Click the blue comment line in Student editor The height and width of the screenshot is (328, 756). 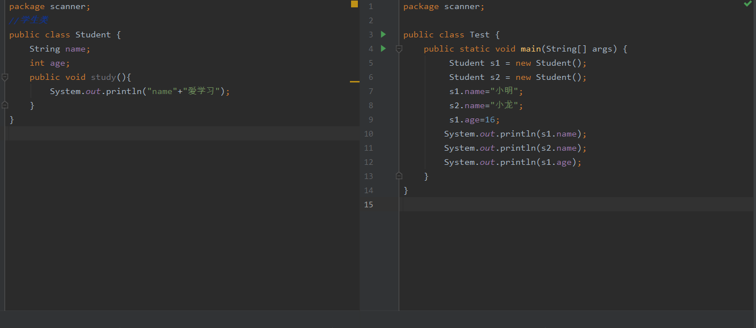[29, 20]
